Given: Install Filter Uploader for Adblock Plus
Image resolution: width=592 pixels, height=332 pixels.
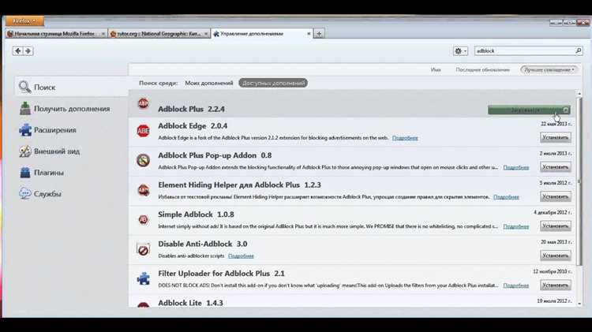Looking at the screenshot, I should 556,285.
